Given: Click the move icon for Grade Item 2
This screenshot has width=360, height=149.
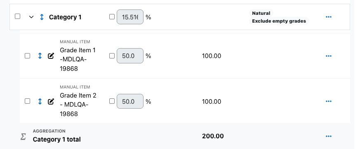Looking at the screenshot, I should click(40, 101).
